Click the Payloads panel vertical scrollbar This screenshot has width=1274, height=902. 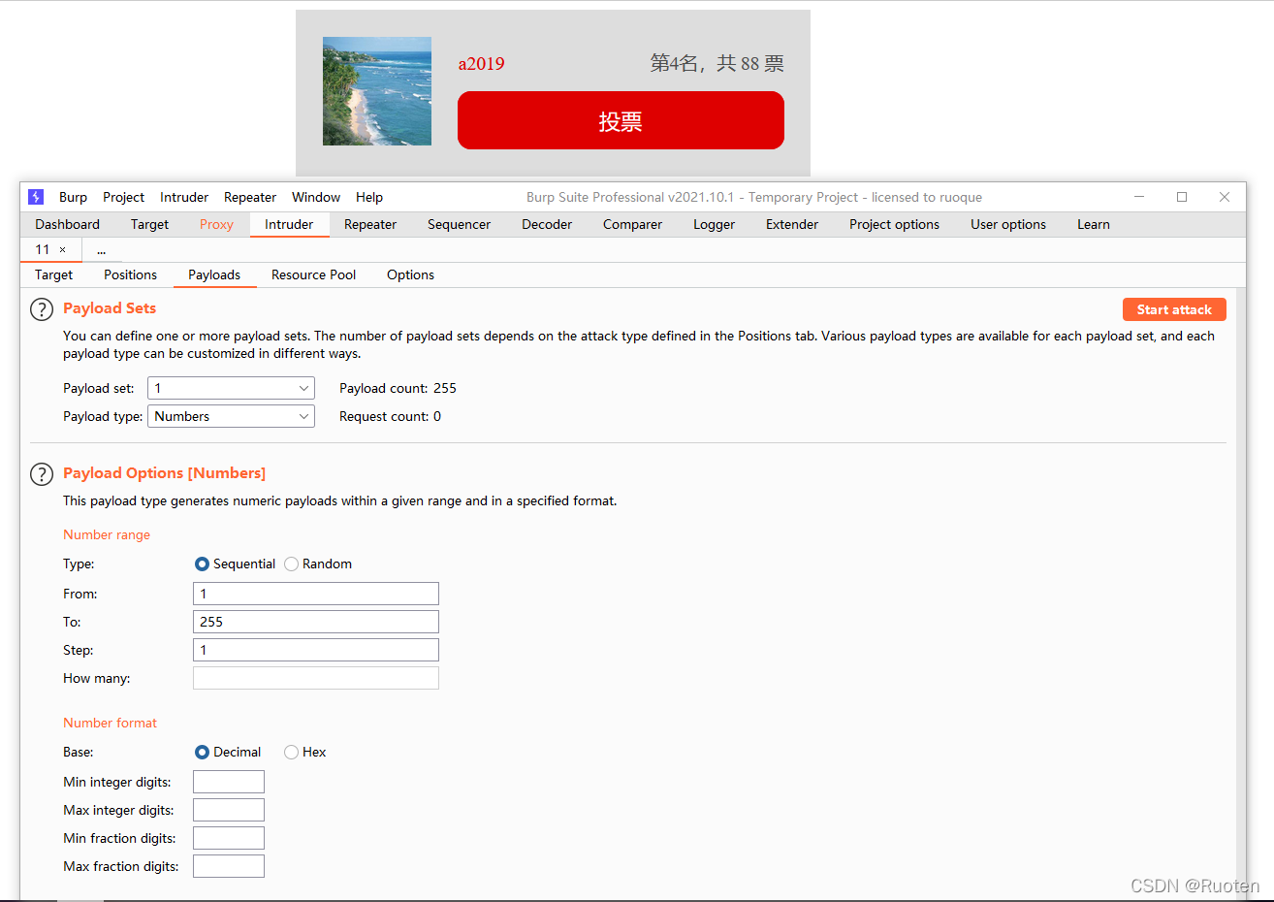[x=1241, y=594]
